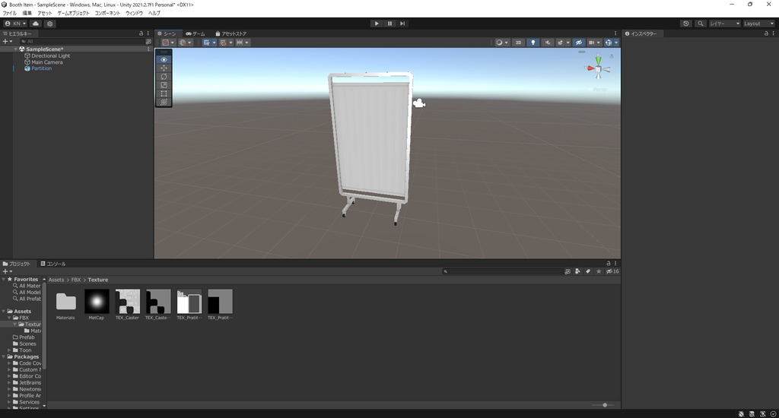Select Main Camera in hierarchy
This screenshot has height=418, width=779.
pyautogui.click(x=46, y=62)
